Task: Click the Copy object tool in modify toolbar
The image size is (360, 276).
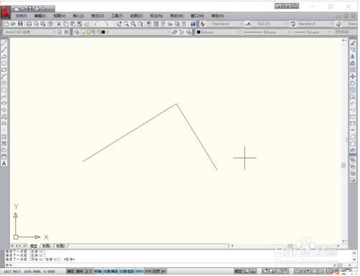Action: click(x=353, y=49)
